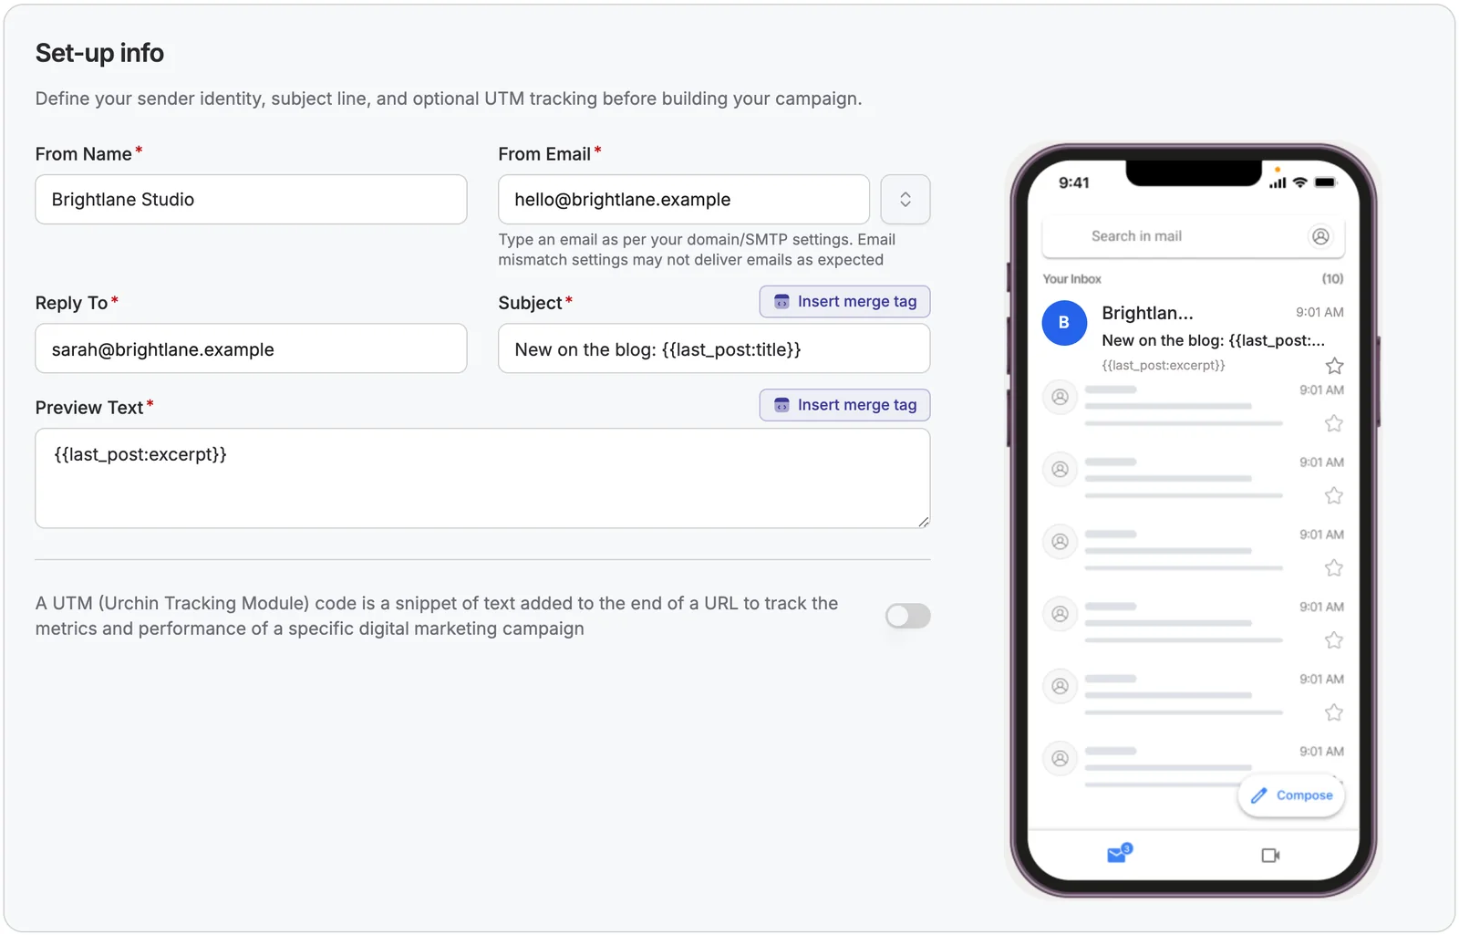Edit the Reply To field
1459x935 pixels.
pos(251,348)
